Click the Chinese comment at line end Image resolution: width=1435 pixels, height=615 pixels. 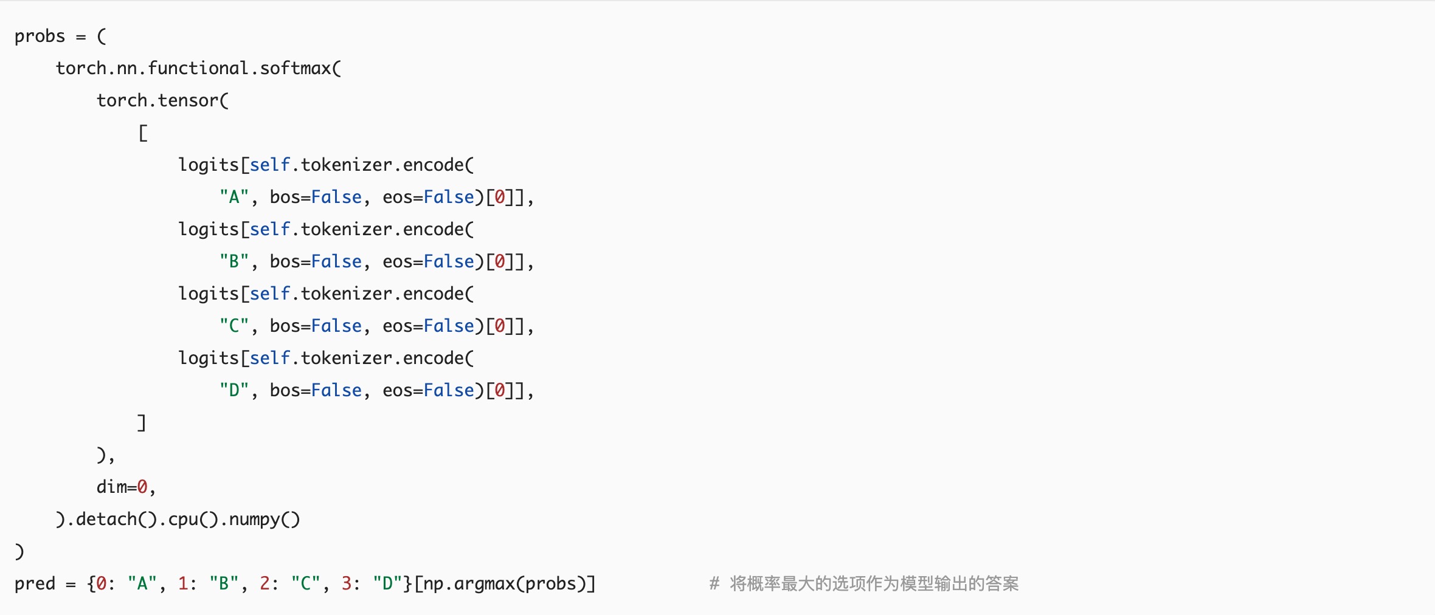tap(864, 583)
